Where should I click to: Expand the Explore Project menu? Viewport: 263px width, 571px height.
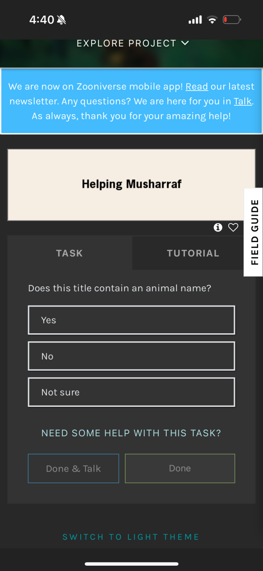pyautogui.click(x=133, y=43)
